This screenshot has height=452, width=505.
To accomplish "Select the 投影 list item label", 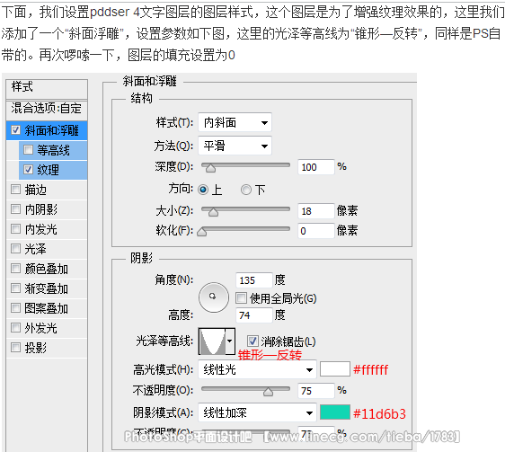I will click(35, 348).
